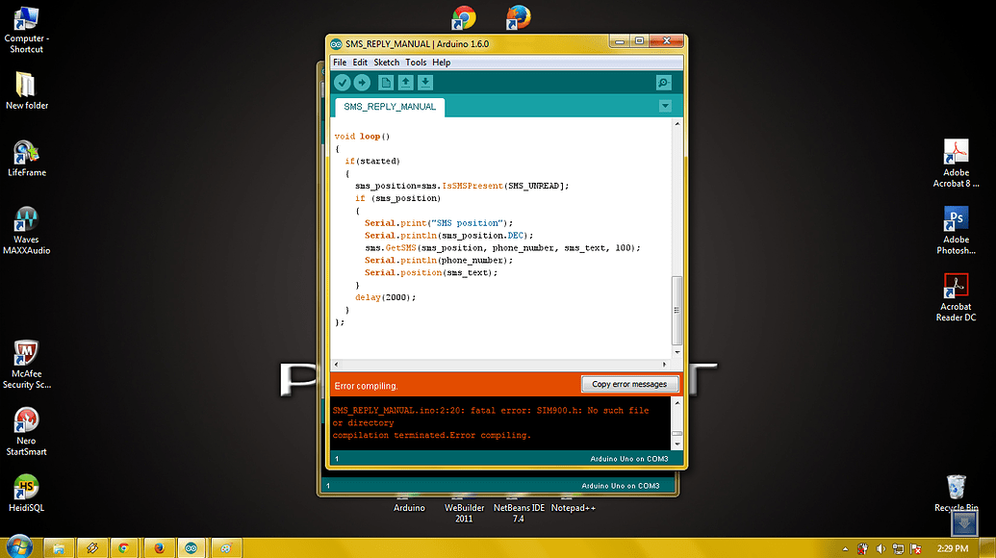Screen dimensions: 996x558
Task: Click the sms.GetSMS code line
Action: click(502, 247)
